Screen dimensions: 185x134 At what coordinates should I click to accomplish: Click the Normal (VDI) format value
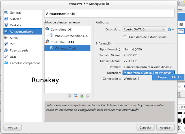[133, 49]
